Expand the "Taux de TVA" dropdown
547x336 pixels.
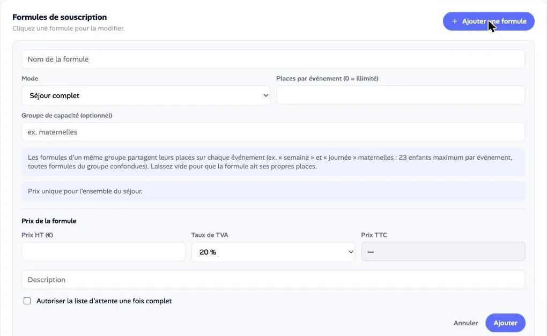(273, 252)
